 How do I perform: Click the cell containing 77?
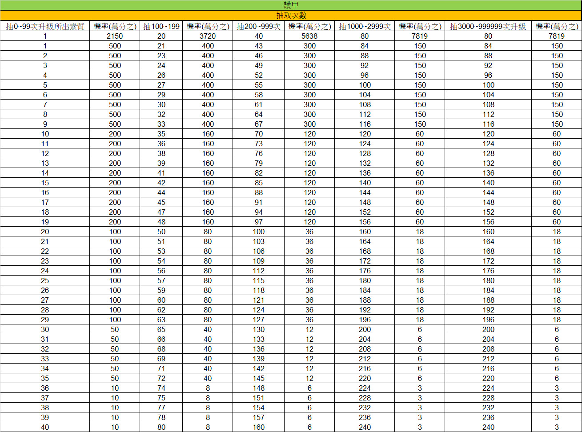click(161, 408)
